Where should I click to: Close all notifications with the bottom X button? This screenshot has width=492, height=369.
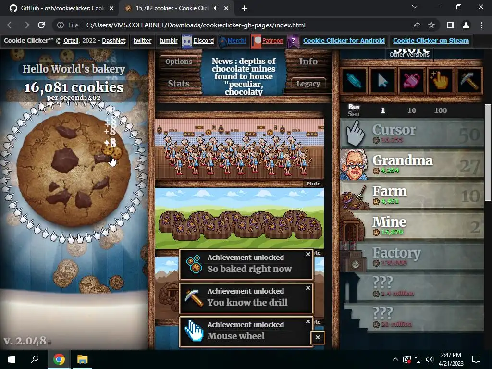click(x=318, y=338)
